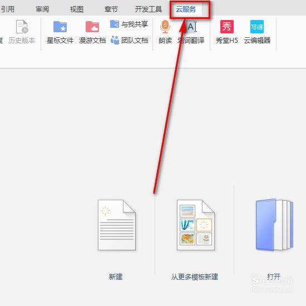Click 从更多模板新建 template thumbnail
This screenshot has height=306, width=306.
coord(196,225)
